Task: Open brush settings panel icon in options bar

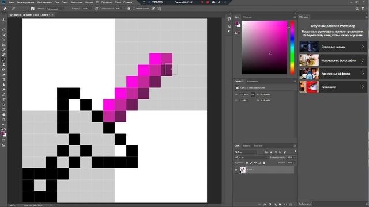Action: tap(32, 9)
